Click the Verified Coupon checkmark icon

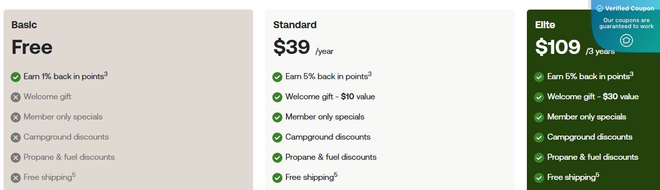[600, 9]
